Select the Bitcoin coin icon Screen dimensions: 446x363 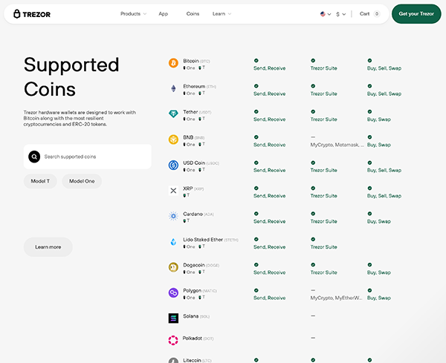[173, 63]
